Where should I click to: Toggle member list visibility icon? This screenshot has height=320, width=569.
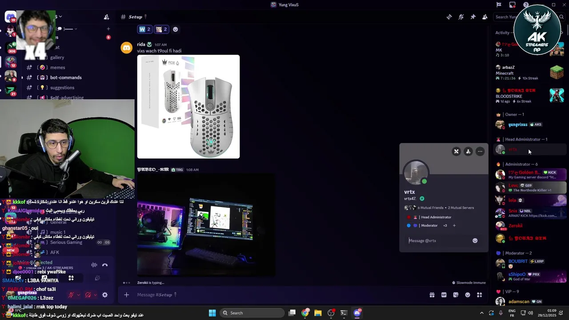pos(485,17)
